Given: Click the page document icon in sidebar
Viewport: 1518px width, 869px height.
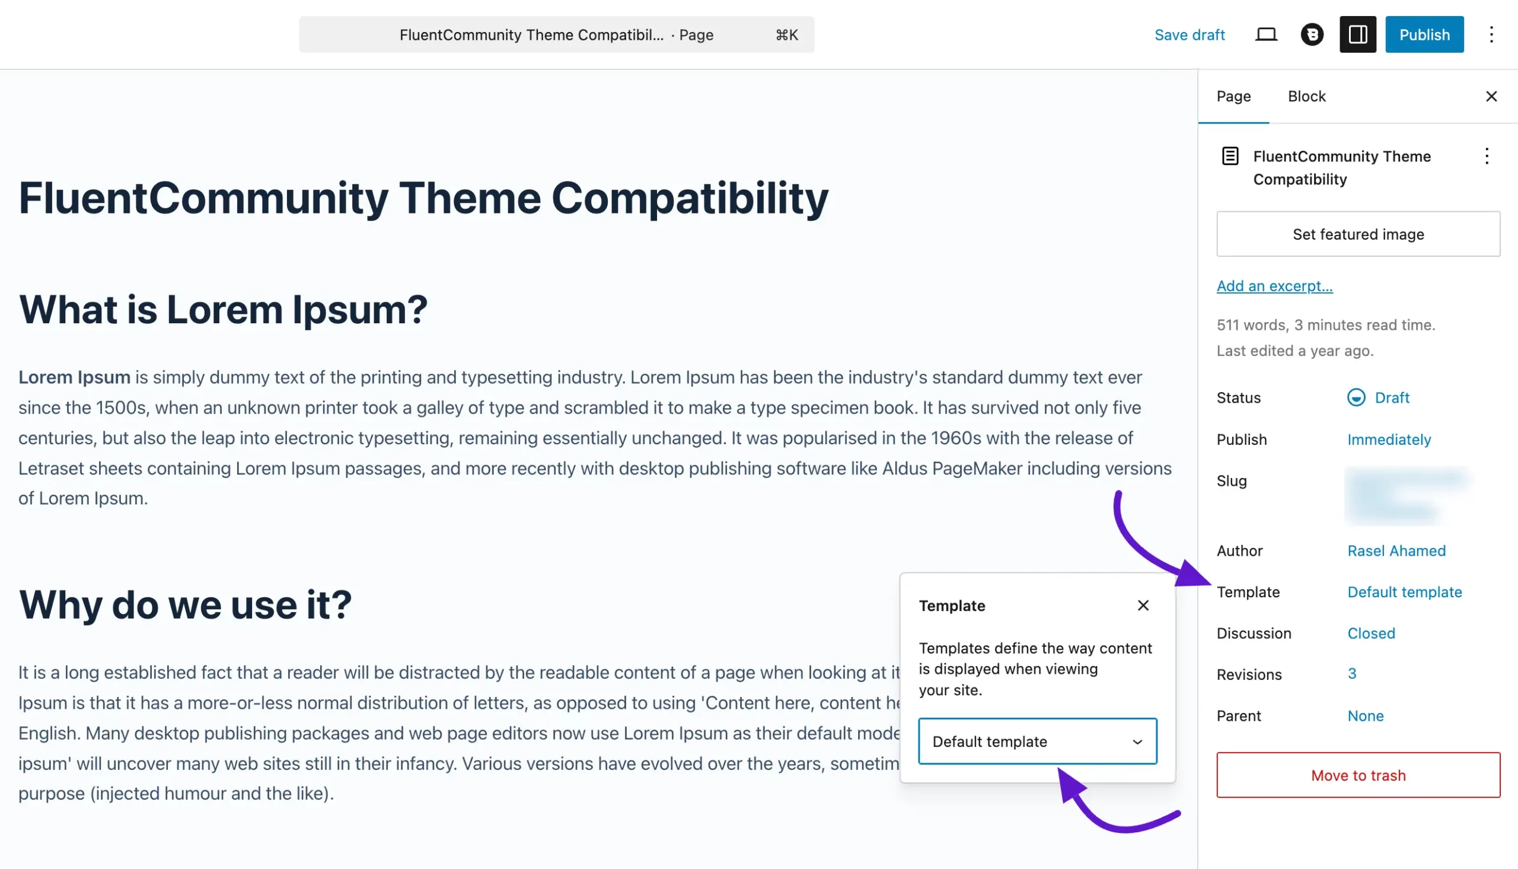Looking at the screenshot, I should [1230, 157].
